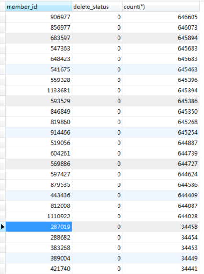The height and width of the screenshot is (274, 204).
Task: Select member_id cell 389004
Action: (x=39, y=258)
